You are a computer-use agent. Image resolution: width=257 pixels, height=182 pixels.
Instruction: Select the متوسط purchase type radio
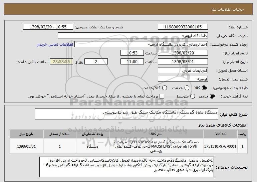coord(193,96)
